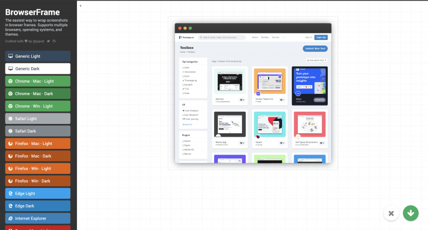This screenshot has width=428, height=230.
Task: Pick Firefox · Mac · Light frame
Action: click(38, 143)
